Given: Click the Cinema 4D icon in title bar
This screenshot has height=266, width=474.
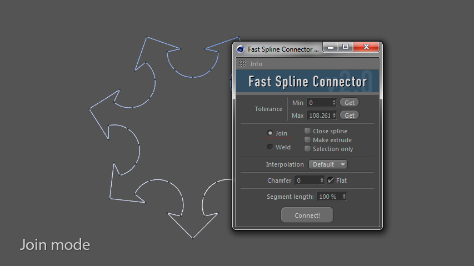Looking at the screenshot, I should (x=241, y=49).
